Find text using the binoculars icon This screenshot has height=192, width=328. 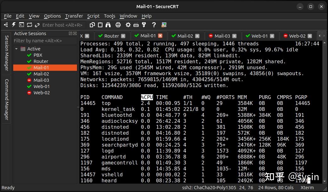[107, 25]
